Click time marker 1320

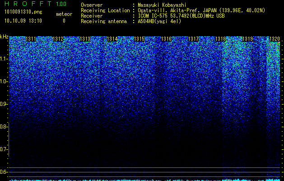pos(275,39)
